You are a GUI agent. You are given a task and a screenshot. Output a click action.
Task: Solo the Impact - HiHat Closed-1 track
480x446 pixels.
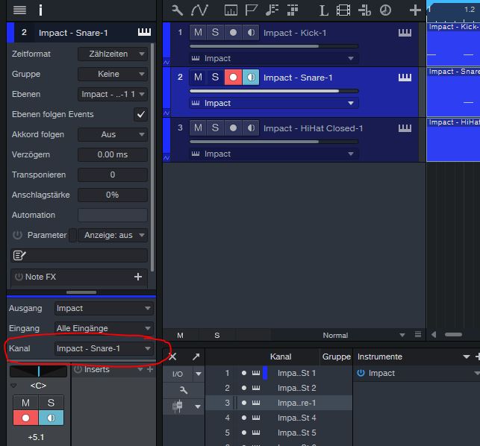click(215, 128)
